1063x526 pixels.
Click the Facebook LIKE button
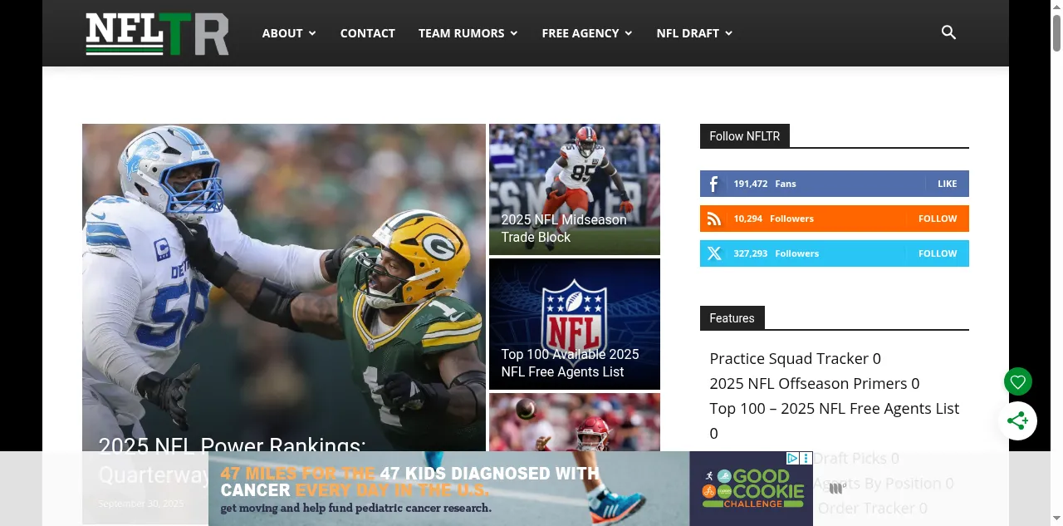pos(947,184)
